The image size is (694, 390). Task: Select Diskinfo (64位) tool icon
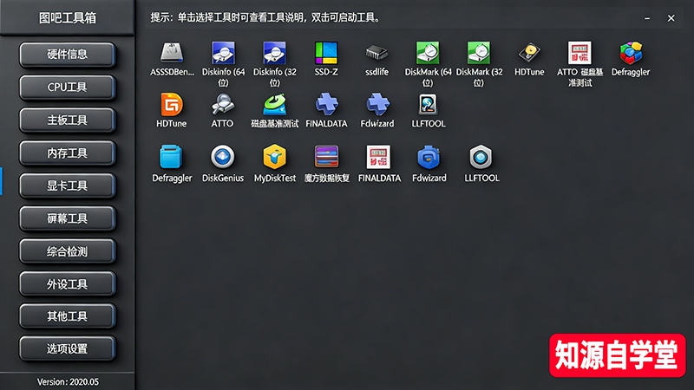(x=223, y=53)
